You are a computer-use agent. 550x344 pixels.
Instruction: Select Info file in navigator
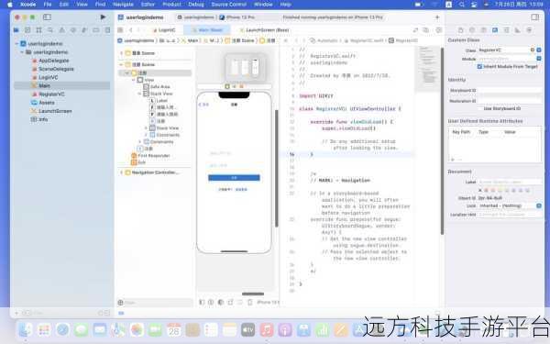pos(43,119)
